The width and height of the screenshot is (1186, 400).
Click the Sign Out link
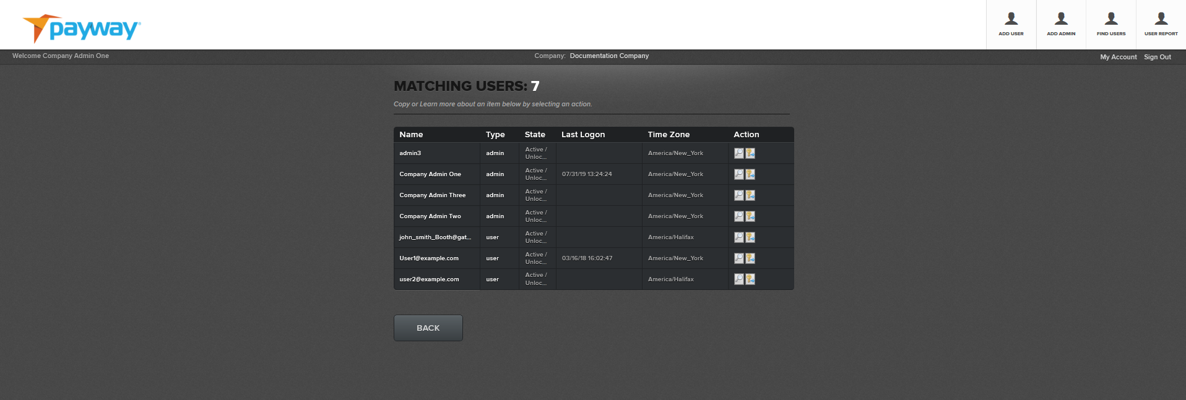pyautogui.click(x=1157, y=57)
